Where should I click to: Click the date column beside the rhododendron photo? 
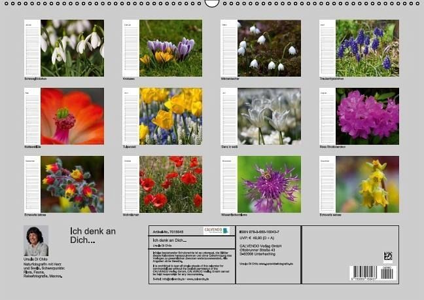[327, 116]
